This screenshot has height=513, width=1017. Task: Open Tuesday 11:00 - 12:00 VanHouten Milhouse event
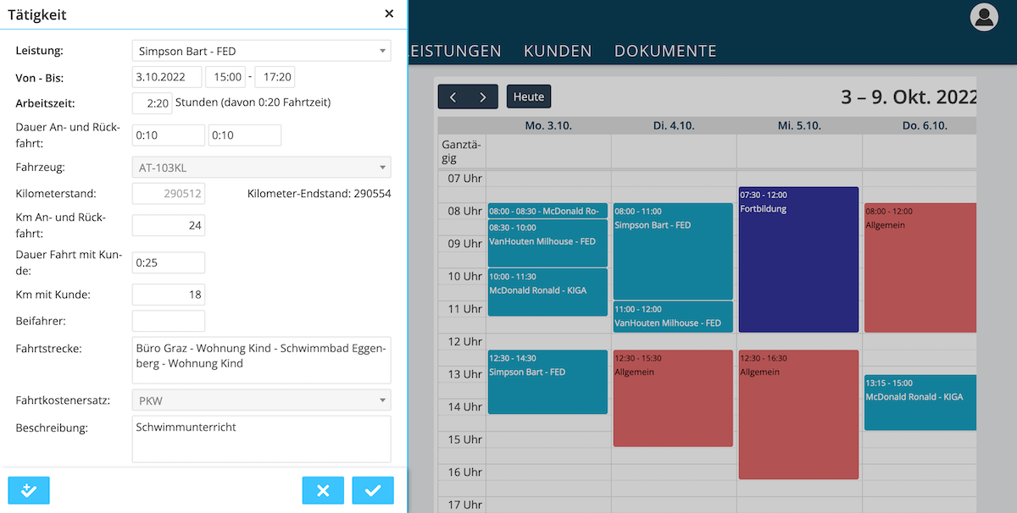tap(673, 317)
